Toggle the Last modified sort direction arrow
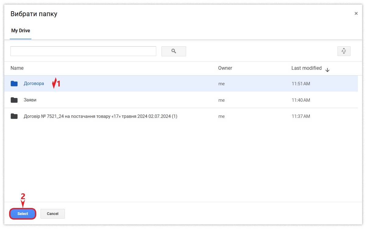 327,70
